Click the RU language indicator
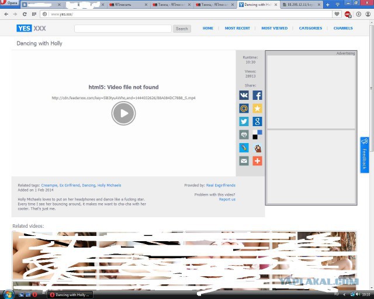Image resolution: width=374 pixels, height=299 pixels. (x=337, y=294)
